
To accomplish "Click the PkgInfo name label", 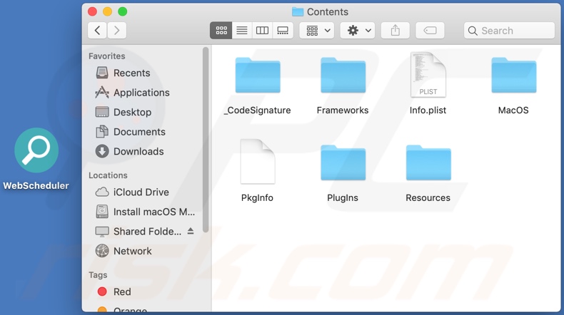I will click(x=257, y=198).
